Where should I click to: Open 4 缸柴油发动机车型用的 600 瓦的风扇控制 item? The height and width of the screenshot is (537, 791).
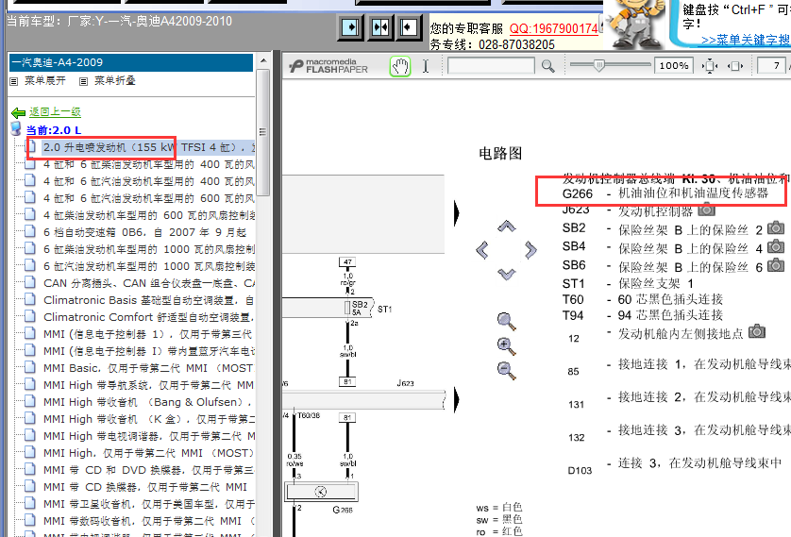149,215
